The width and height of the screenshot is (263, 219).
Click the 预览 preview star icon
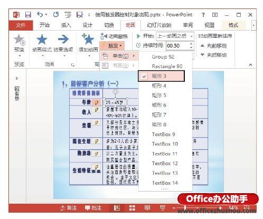click(20, 40)
